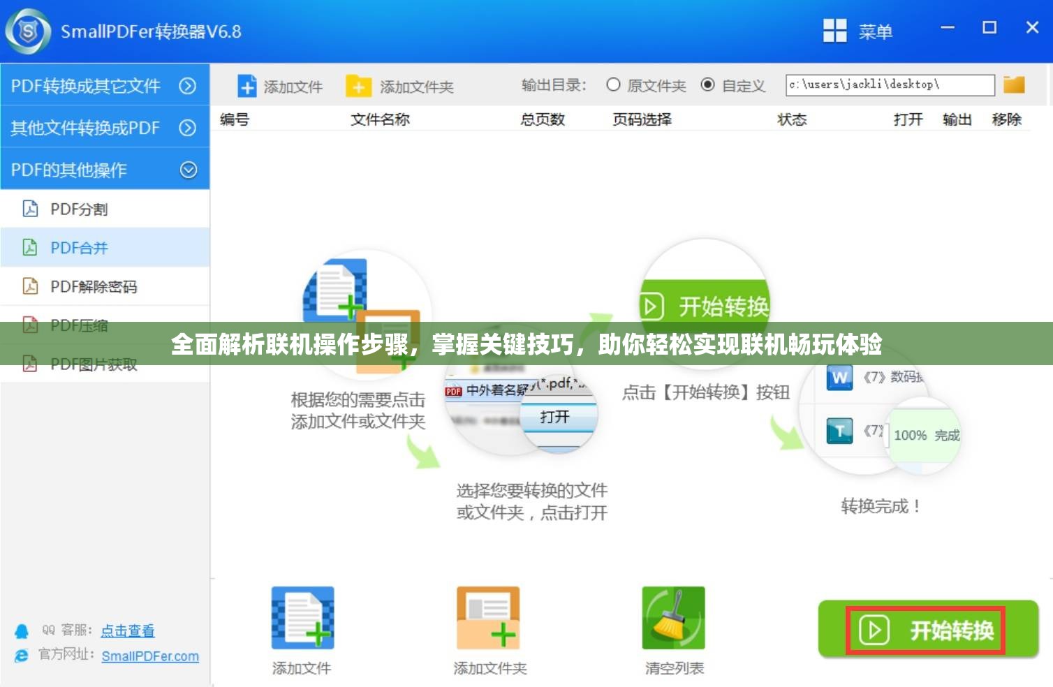Select the 原文件夹 output option
Screen dimensions: 1053x687
(613, 84)
